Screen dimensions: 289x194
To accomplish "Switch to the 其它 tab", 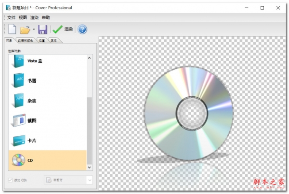I will (53, 40).
